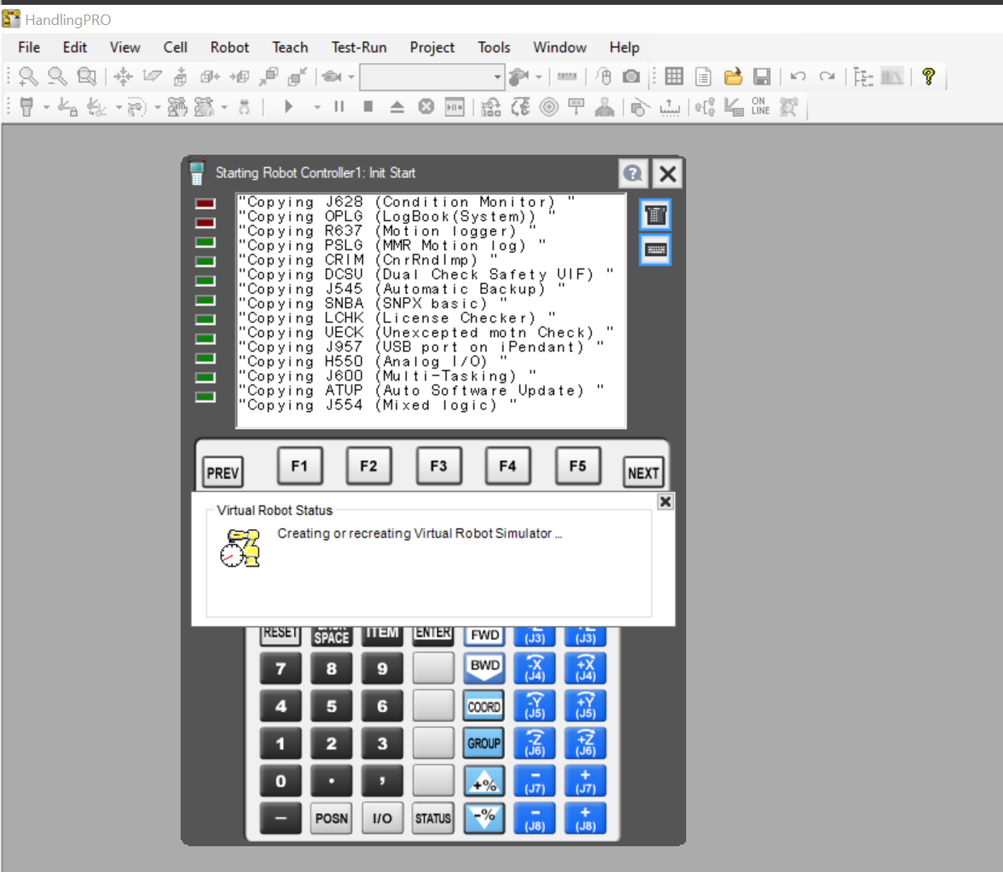Open the File menu
The height and width of the screenshot is (872, 1003).
(29, 48)
